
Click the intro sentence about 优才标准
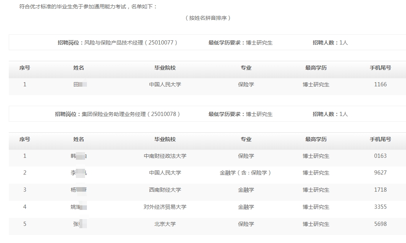click(x=88, y=7)
